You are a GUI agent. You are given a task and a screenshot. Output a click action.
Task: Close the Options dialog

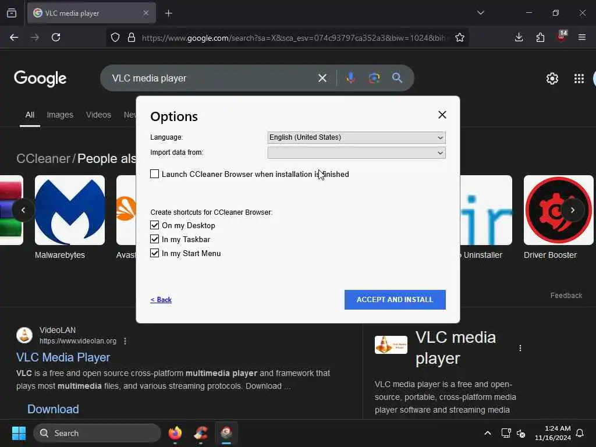point(442,115)
